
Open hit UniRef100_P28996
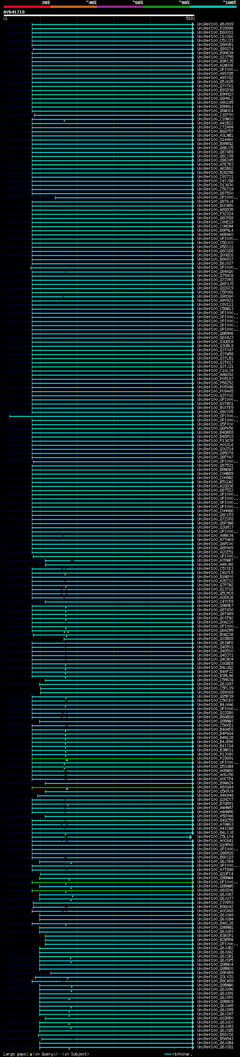[215, 28]
